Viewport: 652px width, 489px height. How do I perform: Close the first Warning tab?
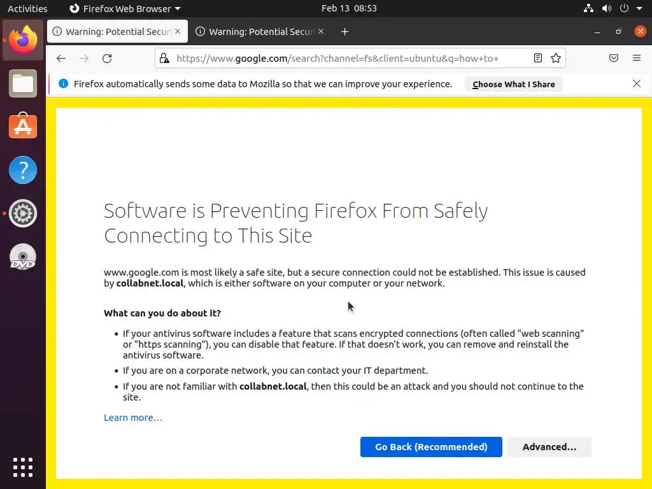pyautogui.click(x=178, y=31)
